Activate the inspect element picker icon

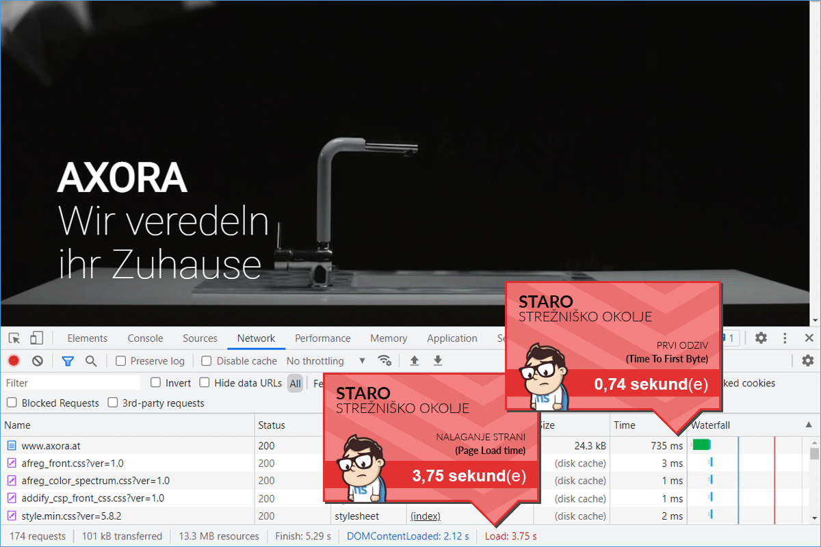pos(14,338)
